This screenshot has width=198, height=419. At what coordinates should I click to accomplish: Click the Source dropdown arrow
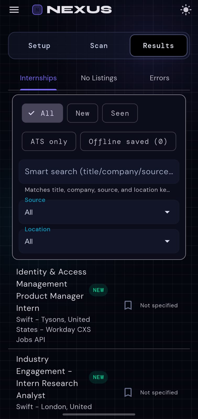(167, 212)
